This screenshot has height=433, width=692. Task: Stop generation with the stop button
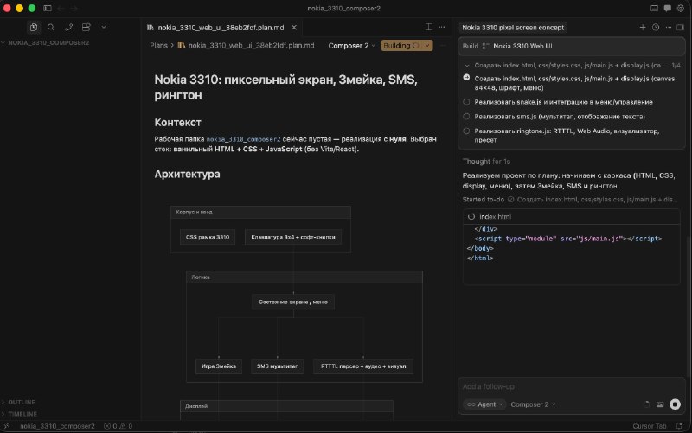(x=675, y=404)
